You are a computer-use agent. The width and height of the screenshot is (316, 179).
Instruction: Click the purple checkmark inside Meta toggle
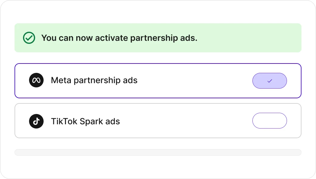click(270, 81)
